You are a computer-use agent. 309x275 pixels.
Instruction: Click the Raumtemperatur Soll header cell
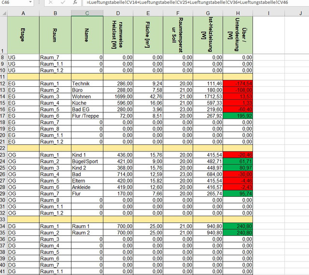point(178,35)
